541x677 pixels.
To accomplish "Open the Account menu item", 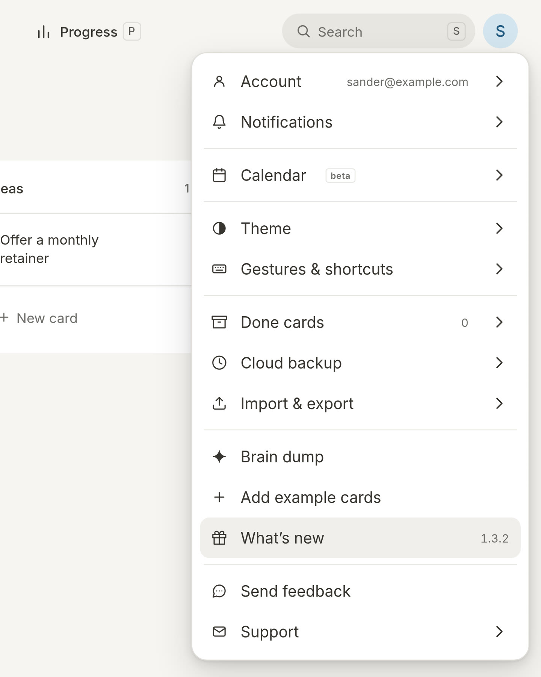I will point(360,81).
